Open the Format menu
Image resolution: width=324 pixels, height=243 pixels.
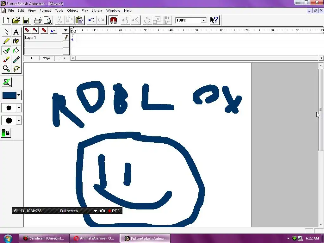point(45,10)
